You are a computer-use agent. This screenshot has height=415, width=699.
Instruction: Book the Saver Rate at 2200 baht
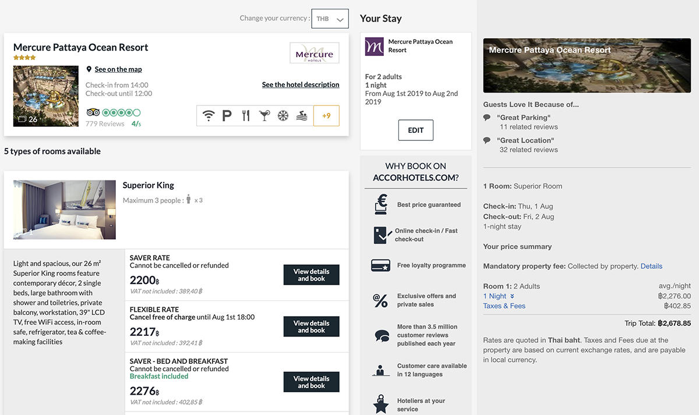click(x=312, y=275)
